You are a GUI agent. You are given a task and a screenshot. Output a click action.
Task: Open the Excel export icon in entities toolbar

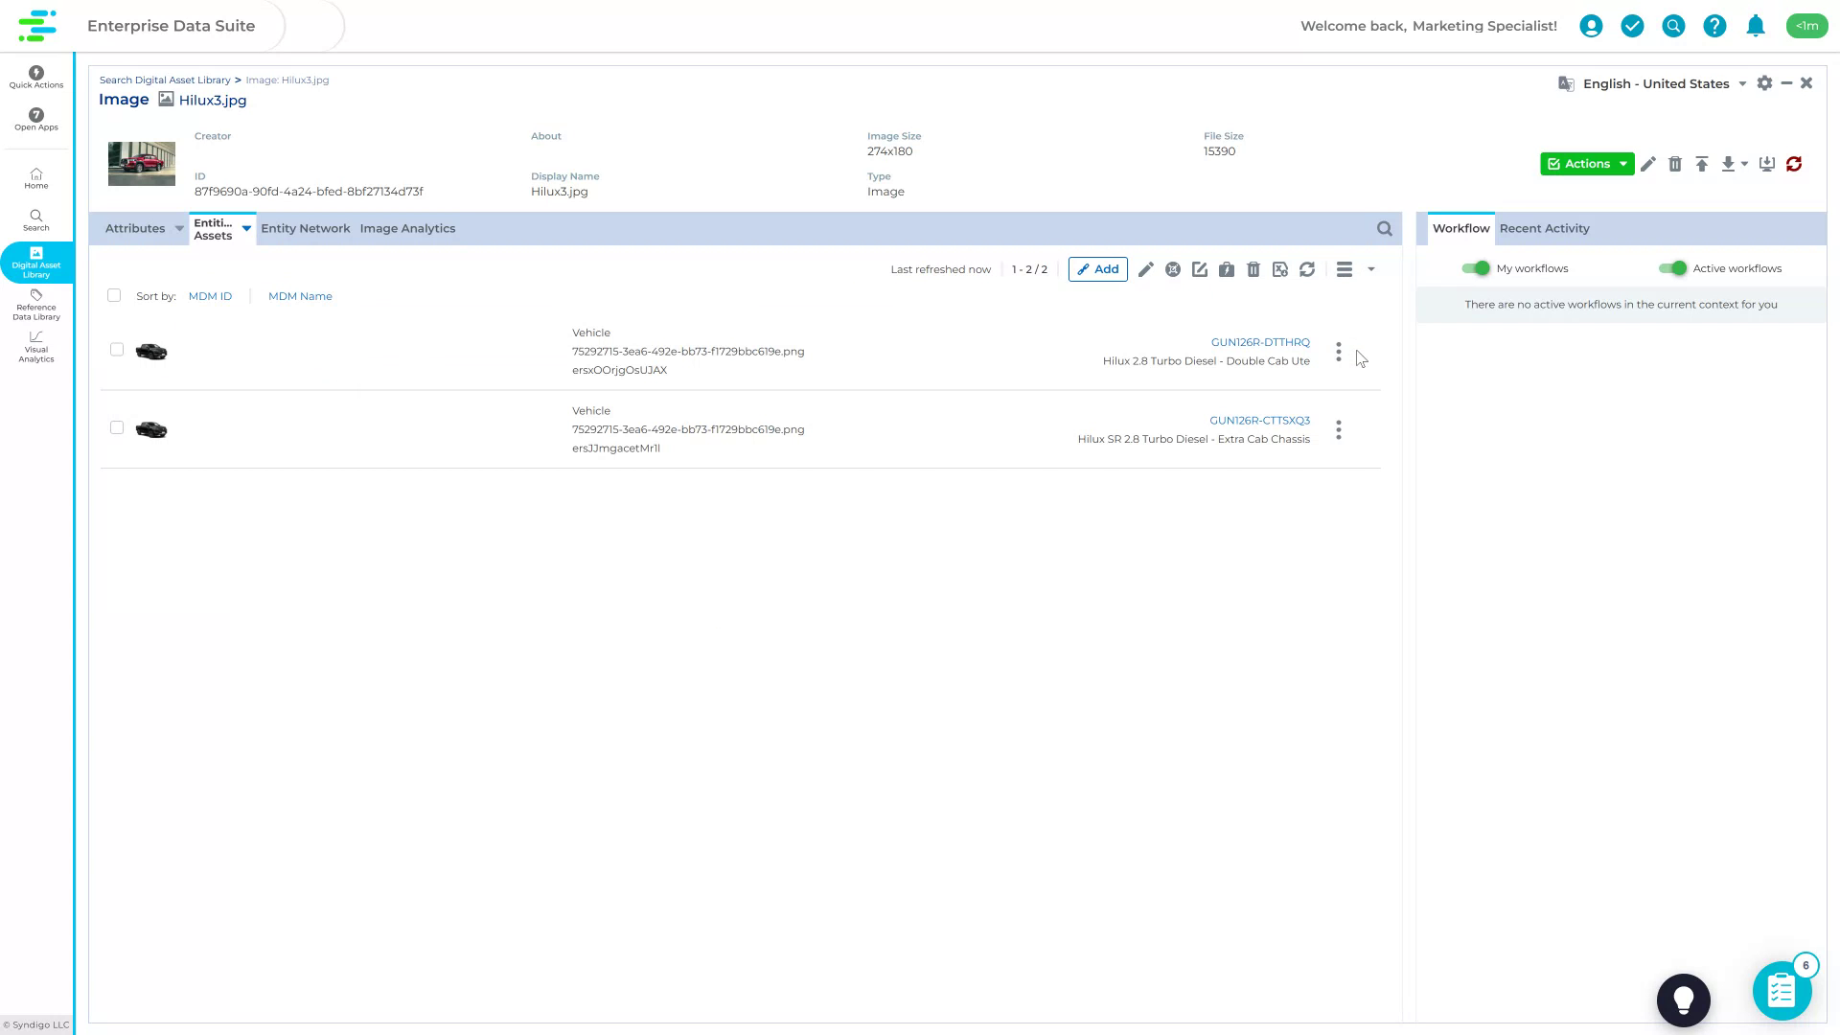[x=1280, y=269]
